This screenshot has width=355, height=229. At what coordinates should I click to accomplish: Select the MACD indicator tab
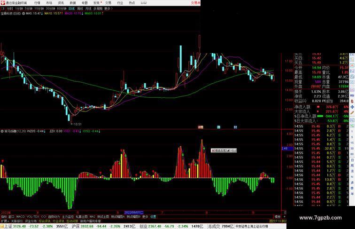click(x=20, y=217)
